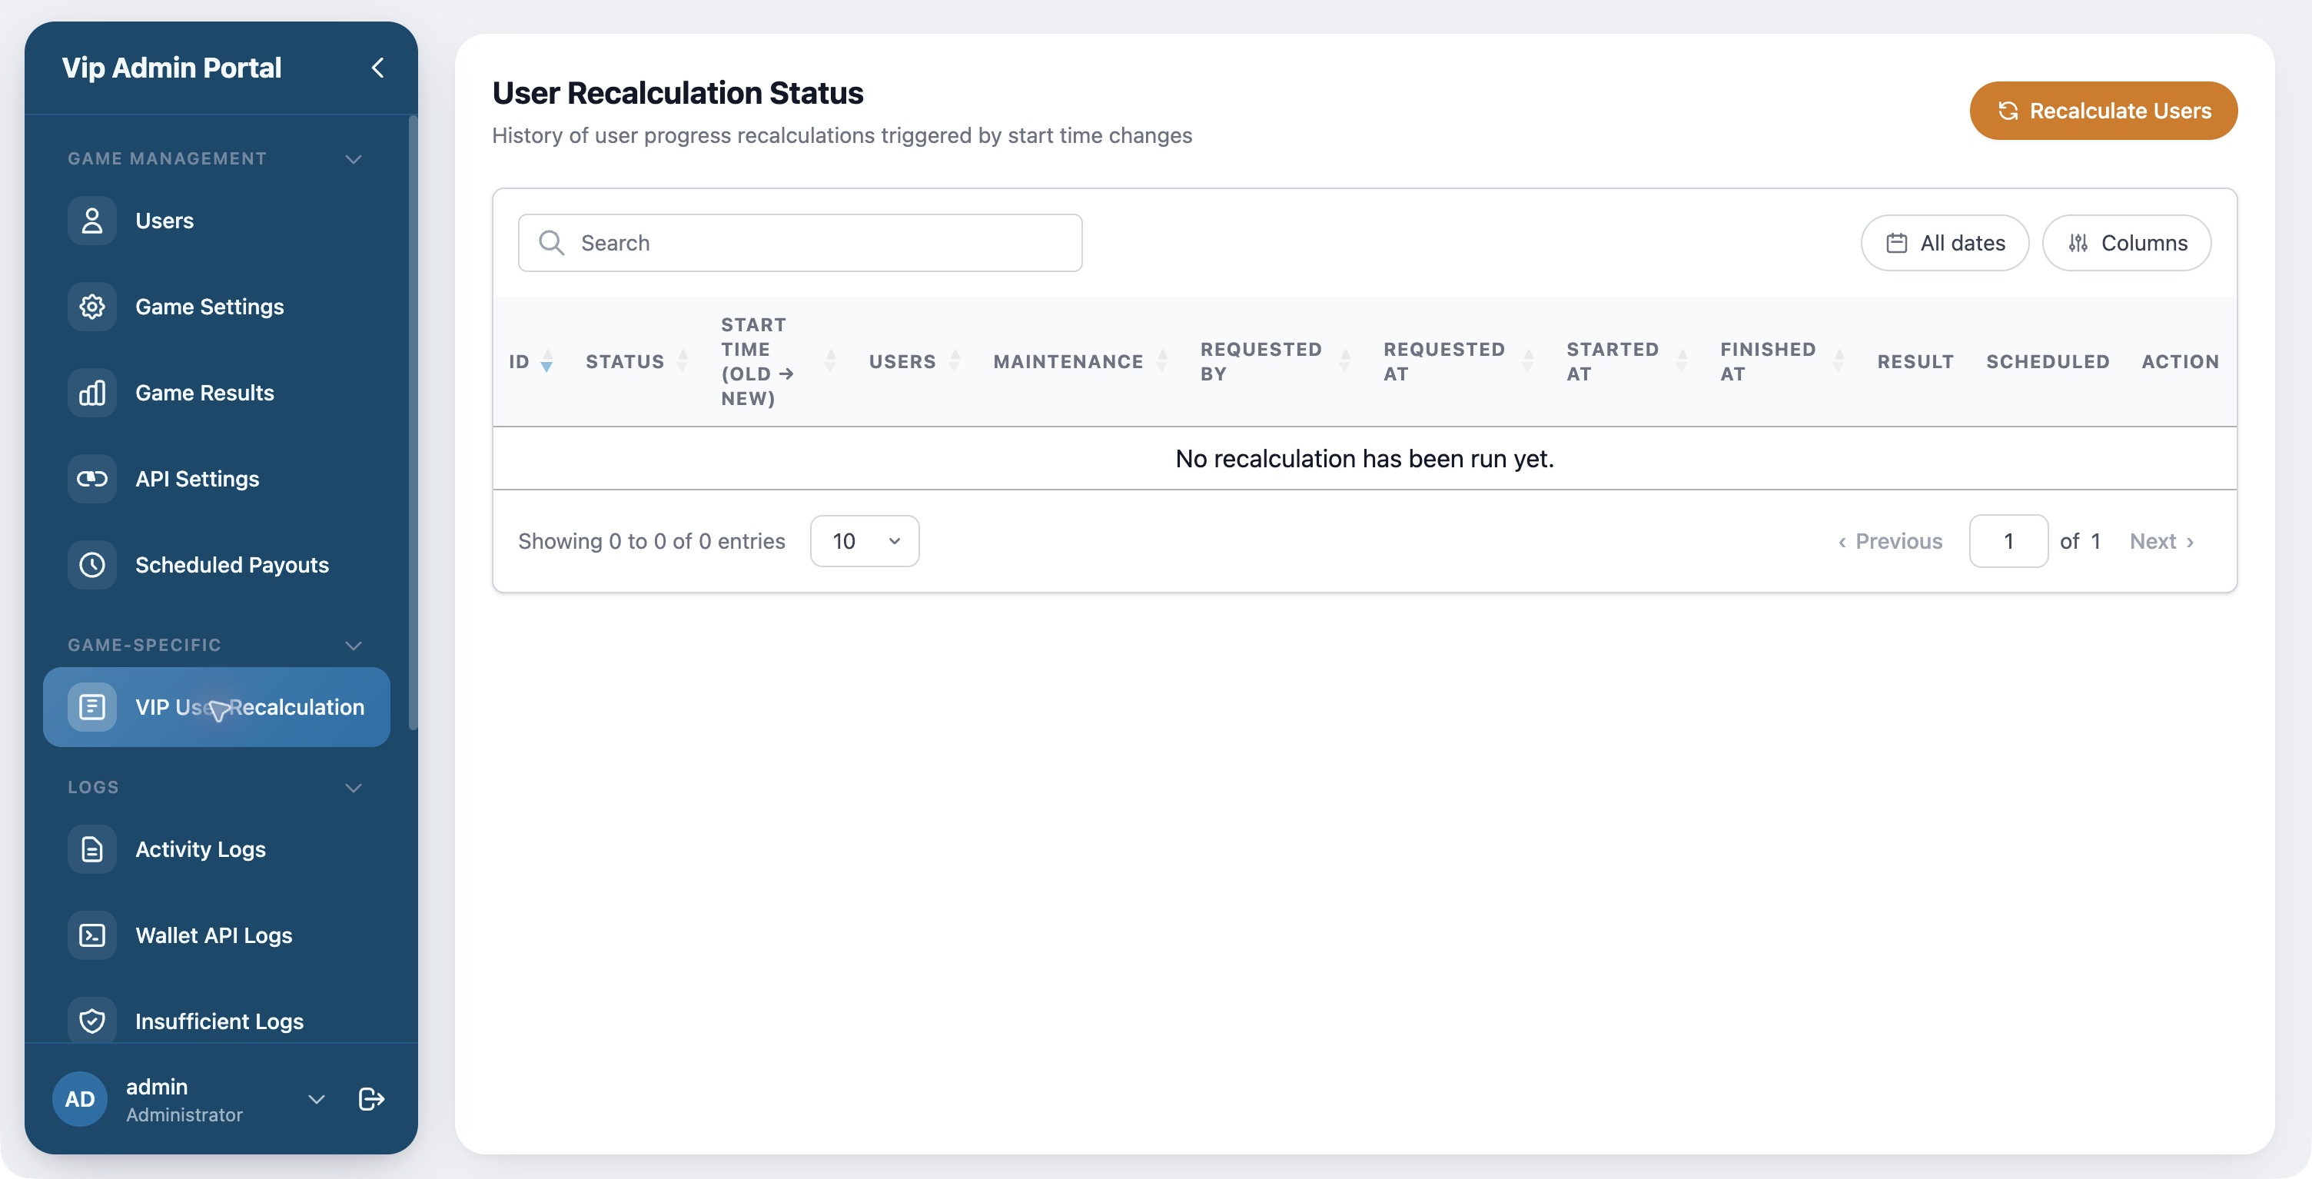Open Insufficient Logs shield icon
Viewport: 2312px width, 1179px height.
click(91, 1021)
